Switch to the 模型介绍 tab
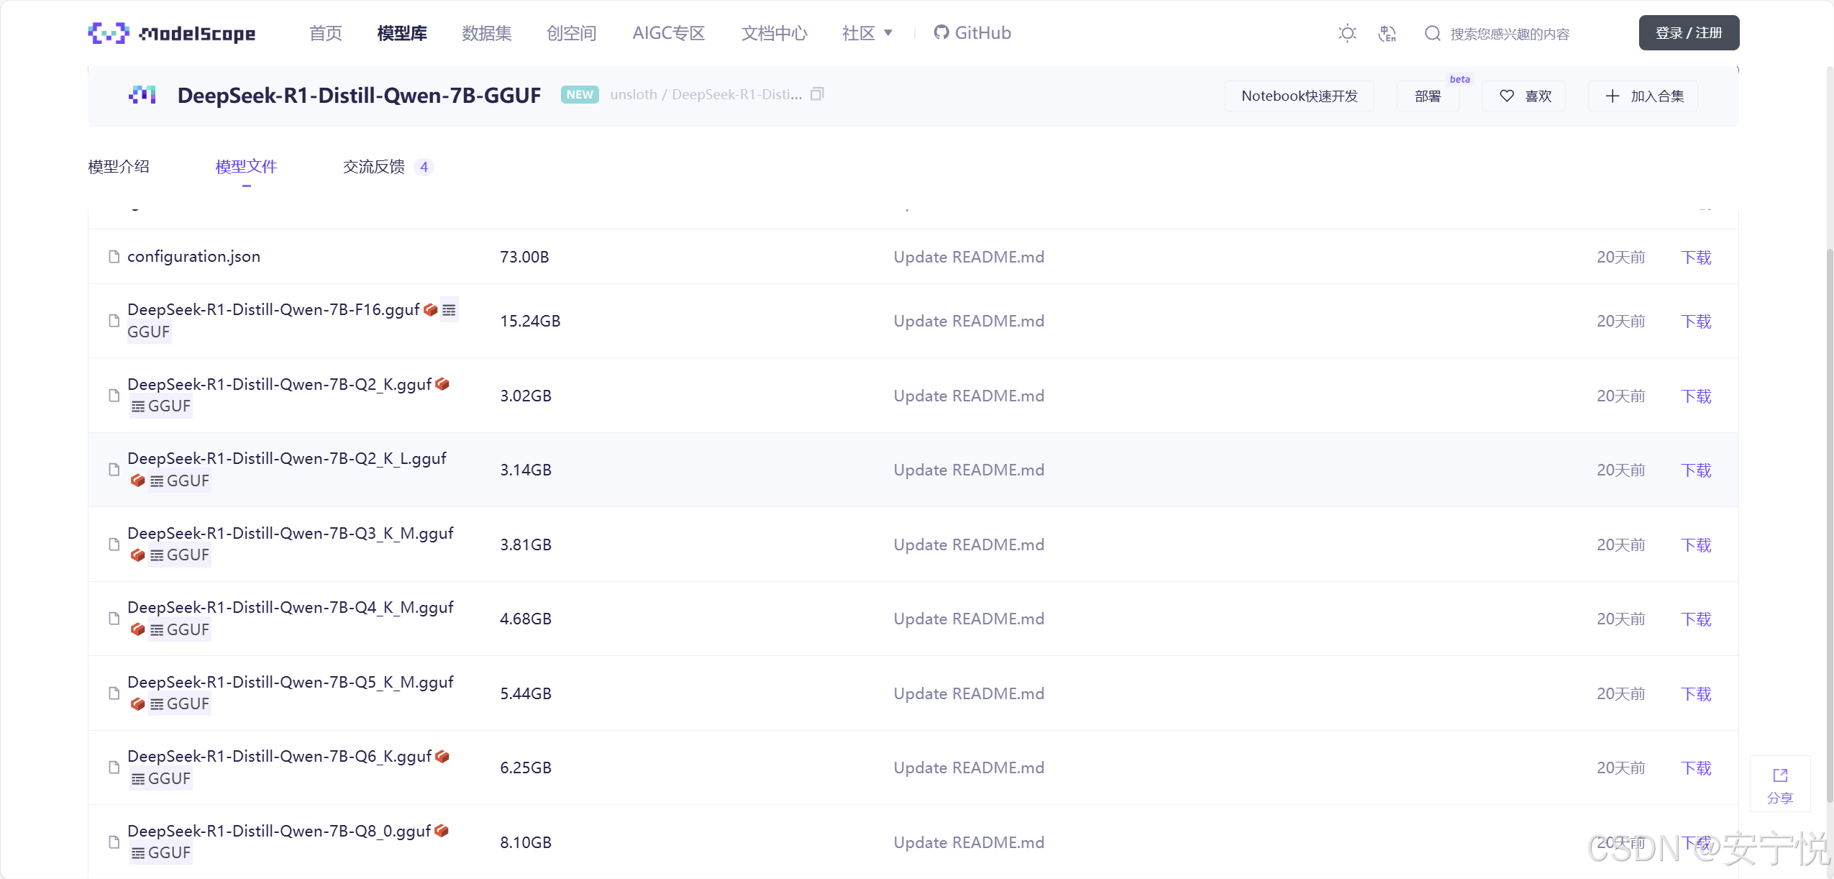The width and height of the screenshot is (1834, 879). click(119, 167)
